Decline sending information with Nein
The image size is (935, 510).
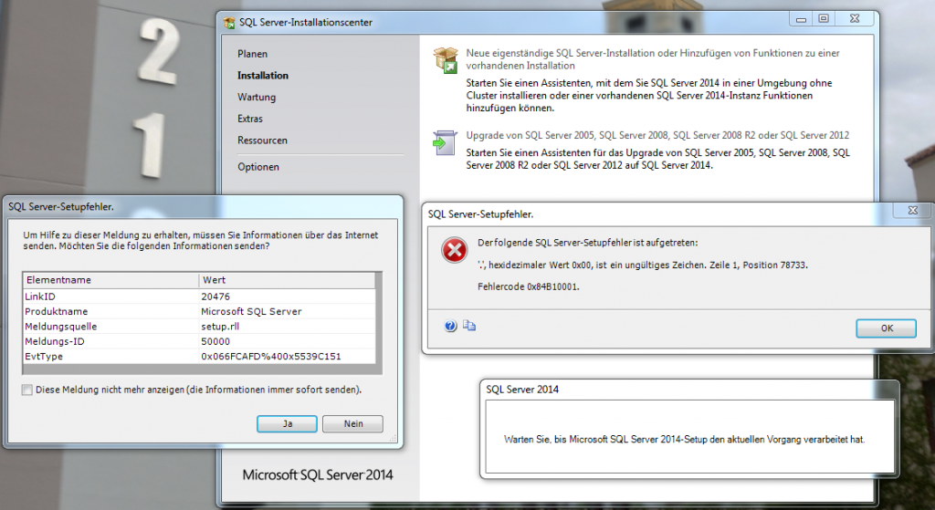(x=353, y=423)
